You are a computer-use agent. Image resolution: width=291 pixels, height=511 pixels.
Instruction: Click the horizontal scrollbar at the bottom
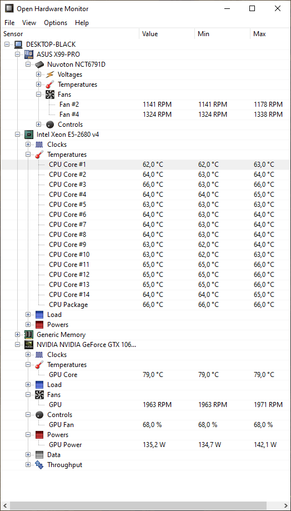pyautogui.click(x=145, y=506)
